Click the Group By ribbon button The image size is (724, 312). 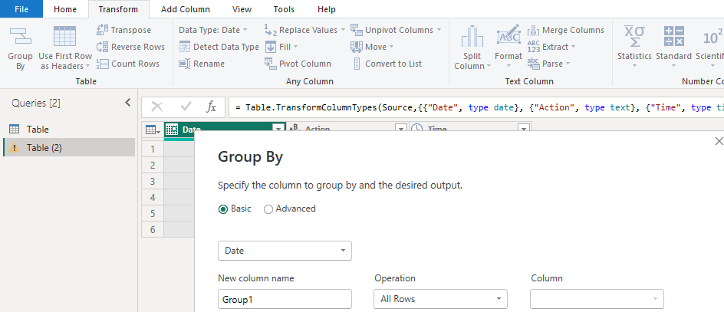tap(20, 48)
